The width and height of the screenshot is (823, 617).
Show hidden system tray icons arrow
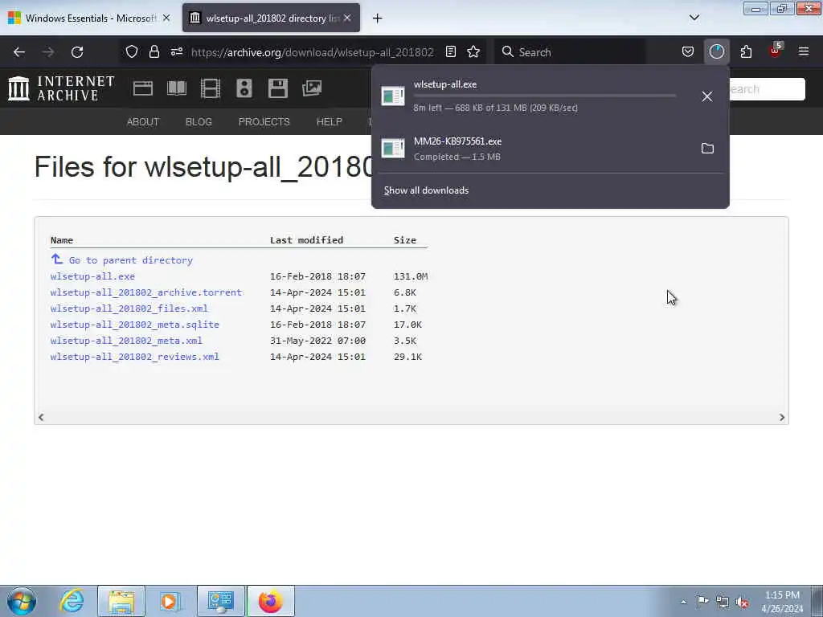click(x=683, y=602)
